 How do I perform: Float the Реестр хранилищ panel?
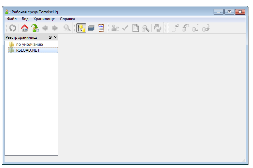[x=50, y=37]
